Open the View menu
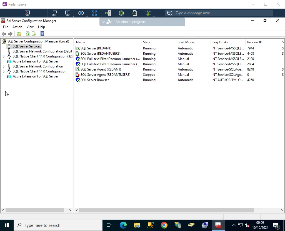The width and height of the screenshot is (285, 231). [x=30, y=27]
